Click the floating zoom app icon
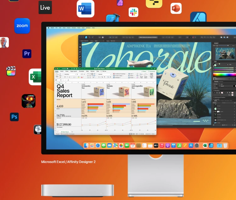 pos(22,26)
